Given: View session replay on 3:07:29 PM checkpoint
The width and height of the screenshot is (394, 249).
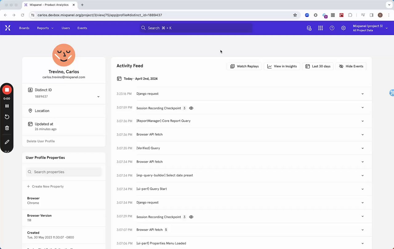Looking at the screenshot, I should pos(191,217).
